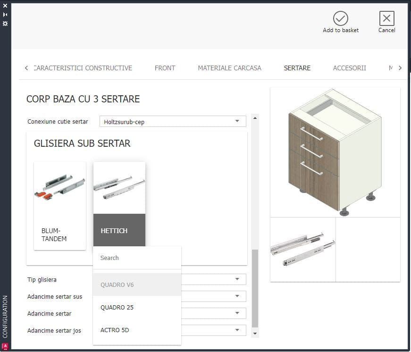
Task: Click the pin icon in the left sidebar
Action: coord(5,15)
